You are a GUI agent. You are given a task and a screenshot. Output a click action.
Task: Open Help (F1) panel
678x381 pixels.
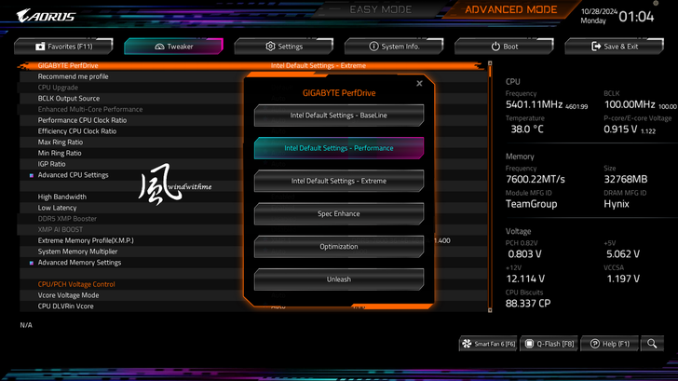(x=610, y=344)
